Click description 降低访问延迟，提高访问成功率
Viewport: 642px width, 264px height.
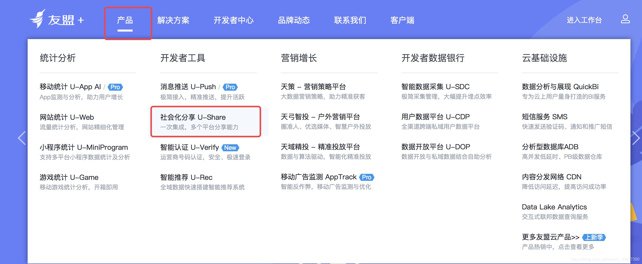pyautogui.click(x=564, y=187)
